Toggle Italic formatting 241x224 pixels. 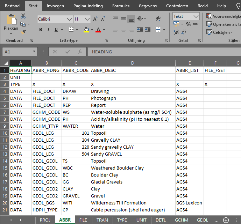48,30
